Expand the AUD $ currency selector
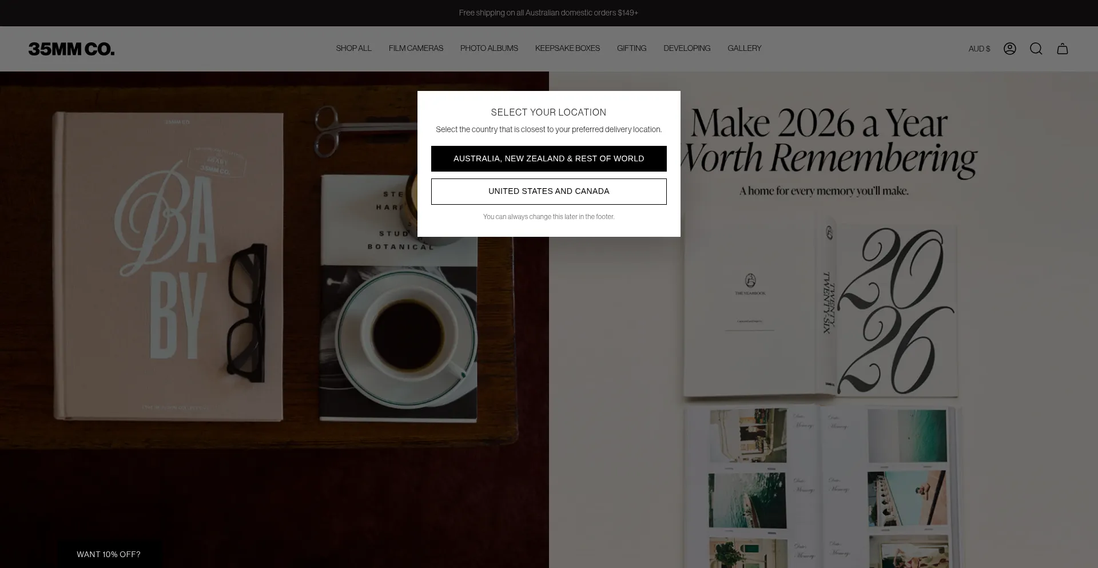1098x568 pixels. 979,49
